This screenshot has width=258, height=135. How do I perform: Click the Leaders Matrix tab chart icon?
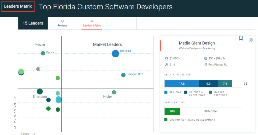pos(92,21)
